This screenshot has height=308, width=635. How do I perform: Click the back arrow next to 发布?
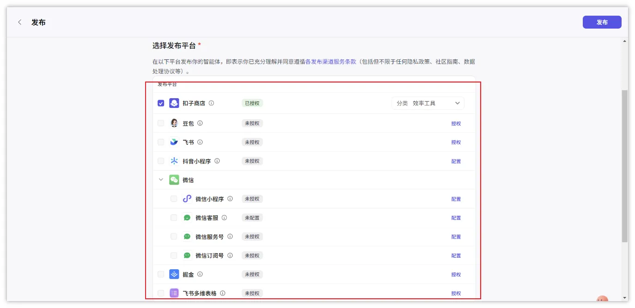19,22
